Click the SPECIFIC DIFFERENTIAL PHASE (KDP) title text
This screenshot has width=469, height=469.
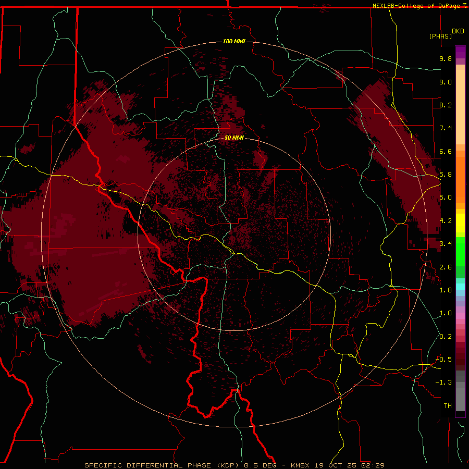[x=161, y=465]
